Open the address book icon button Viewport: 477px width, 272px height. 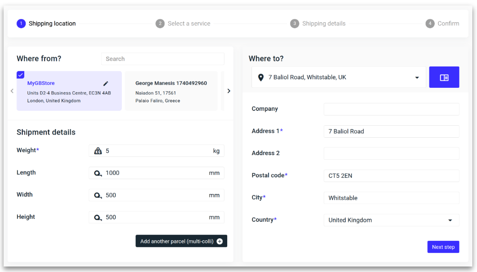[444, 78]
